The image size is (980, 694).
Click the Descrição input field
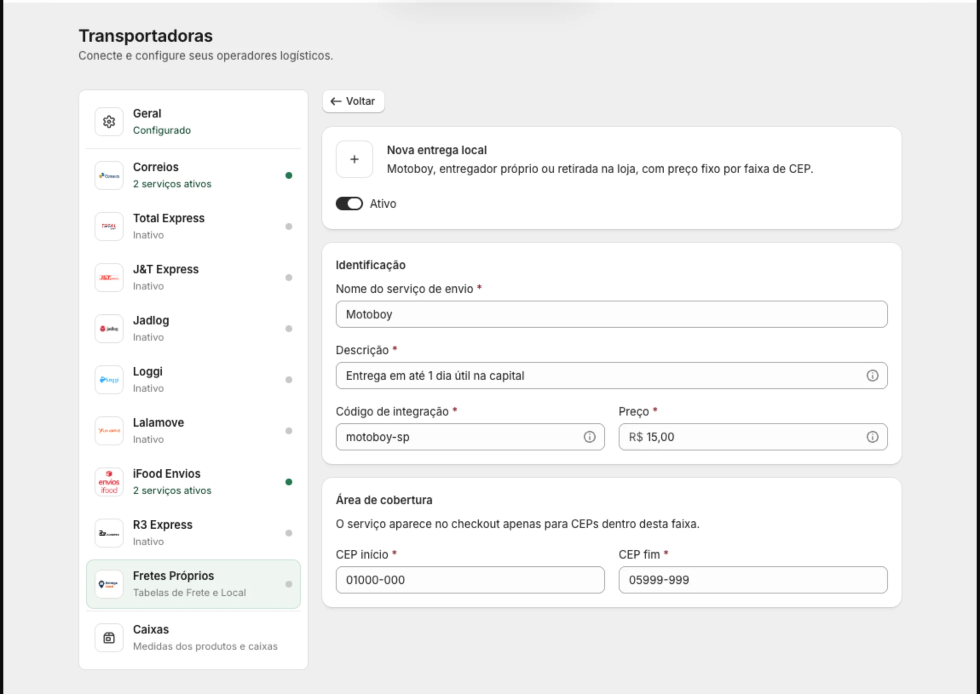[x=611, y=376]
